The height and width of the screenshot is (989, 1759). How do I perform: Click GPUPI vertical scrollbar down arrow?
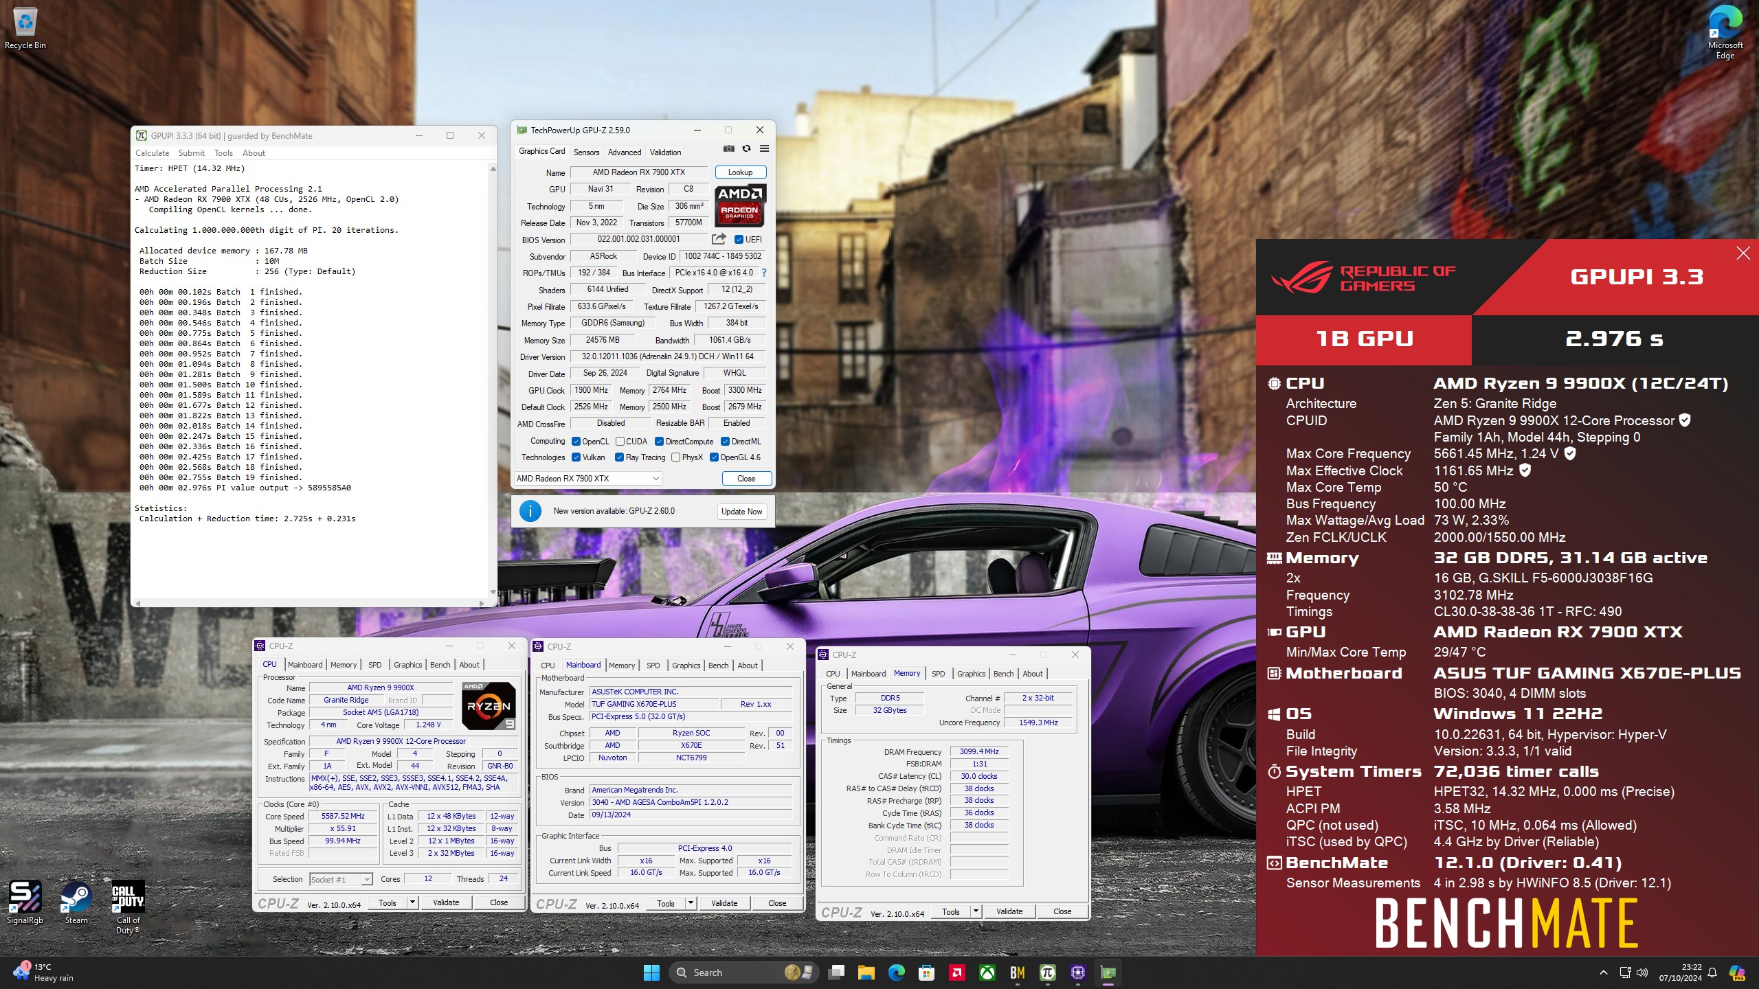[x=493, y=592]
